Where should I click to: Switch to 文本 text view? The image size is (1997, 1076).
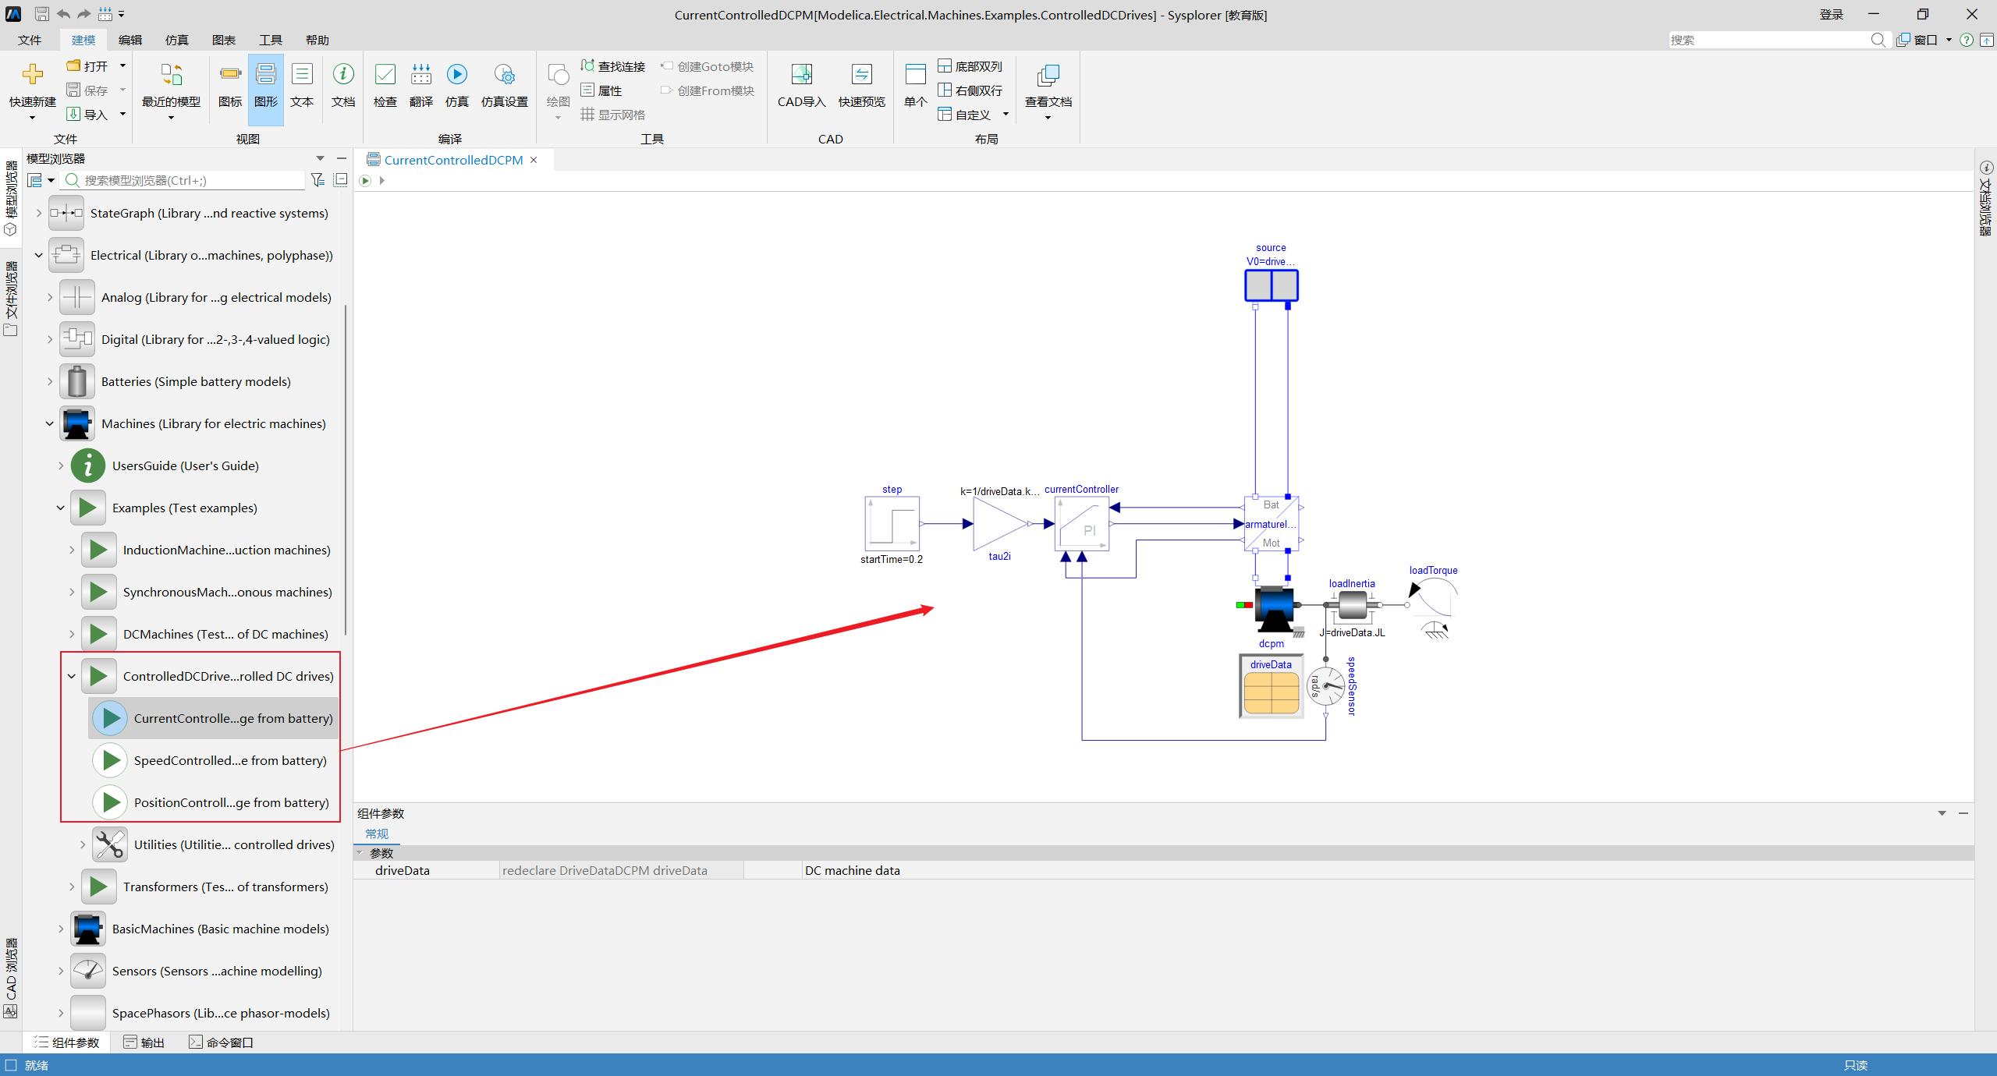pyautogui.click(x=302, y=74)
